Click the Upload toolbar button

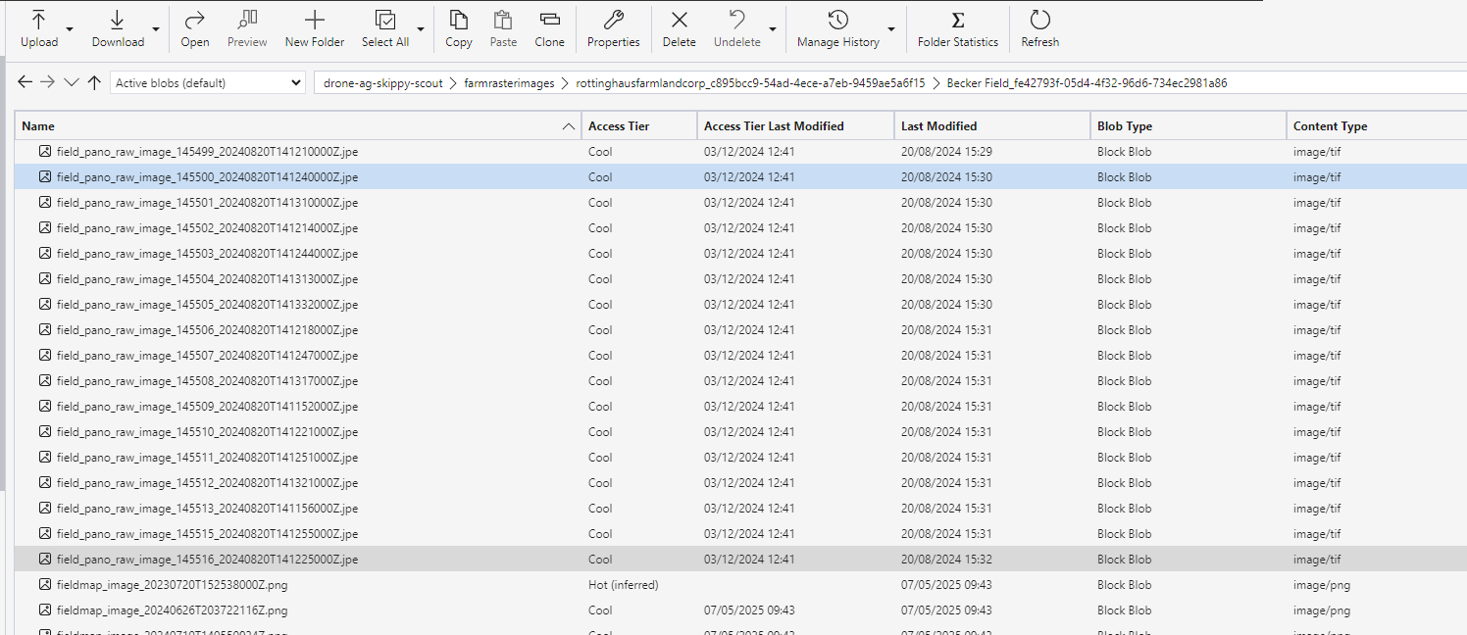tap(39, 28)
